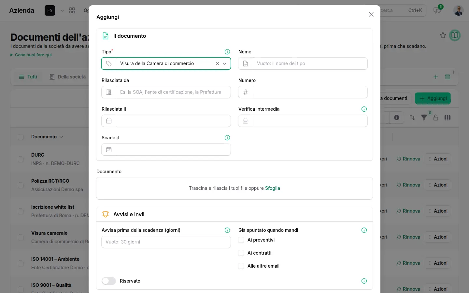Switch to the Tutti tab
This screenshot has width=469, height=293.
28,77
